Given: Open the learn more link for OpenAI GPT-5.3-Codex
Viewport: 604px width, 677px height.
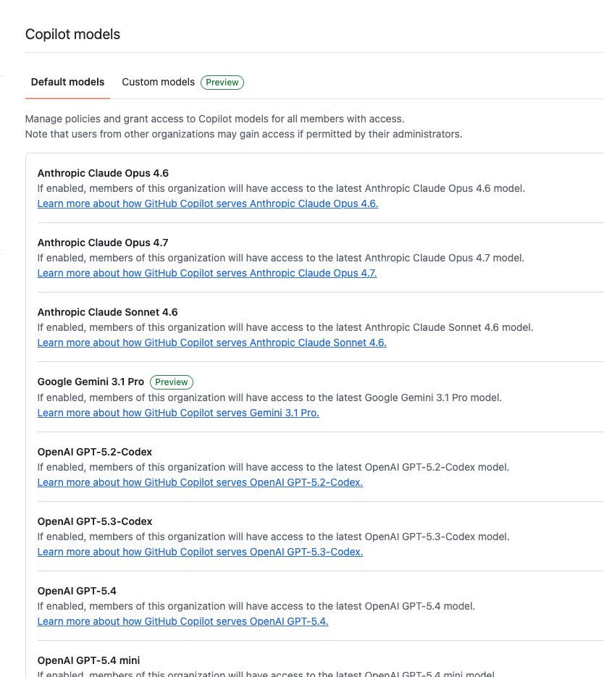Looking at the screenshot, I should click(200, 552).
